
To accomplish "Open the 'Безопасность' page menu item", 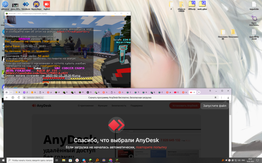I will 119,106.
